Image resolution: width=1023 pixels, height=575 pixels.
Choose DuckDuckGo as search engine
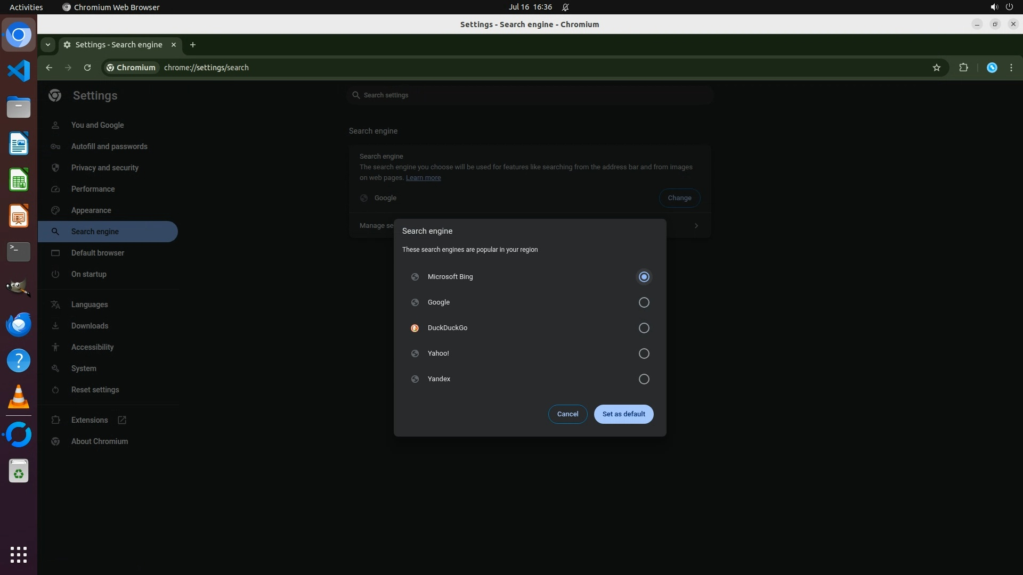tap(644, 328)
